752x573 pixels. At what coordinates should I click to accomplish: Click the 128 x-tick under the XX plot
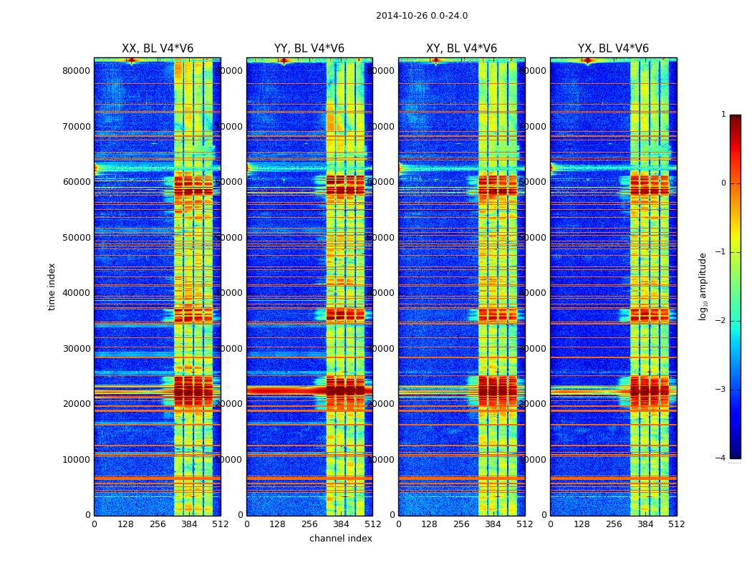tap(125, 524)
